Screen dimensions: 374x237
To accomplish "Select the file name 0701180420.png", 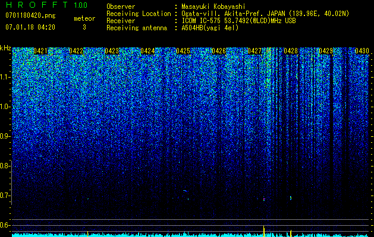I will 30,16.
